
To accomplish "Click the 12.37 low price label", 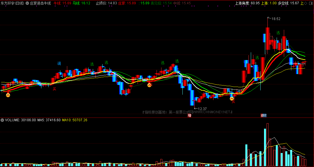I will click(x=202, y=109).
